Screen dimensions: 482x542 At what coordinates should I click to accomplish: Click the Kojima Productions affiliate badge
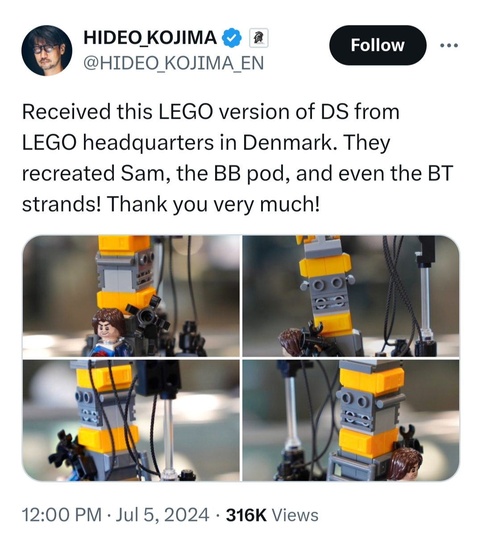click(x=258, y=38)
